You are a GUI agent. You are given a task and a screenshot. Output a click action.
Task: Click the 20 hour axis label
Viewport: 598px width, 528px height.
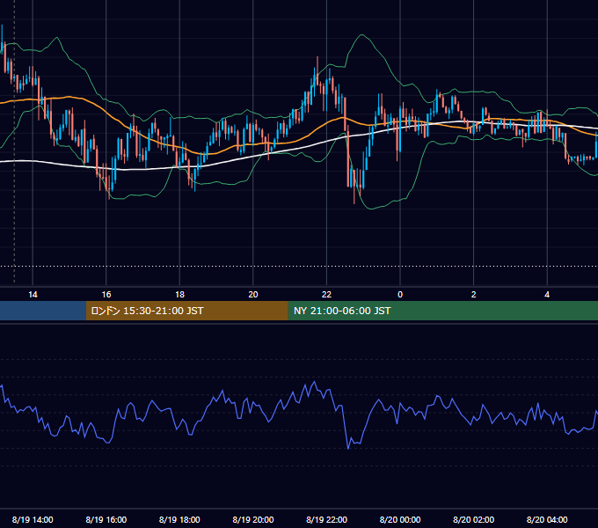tap(253, 295)
